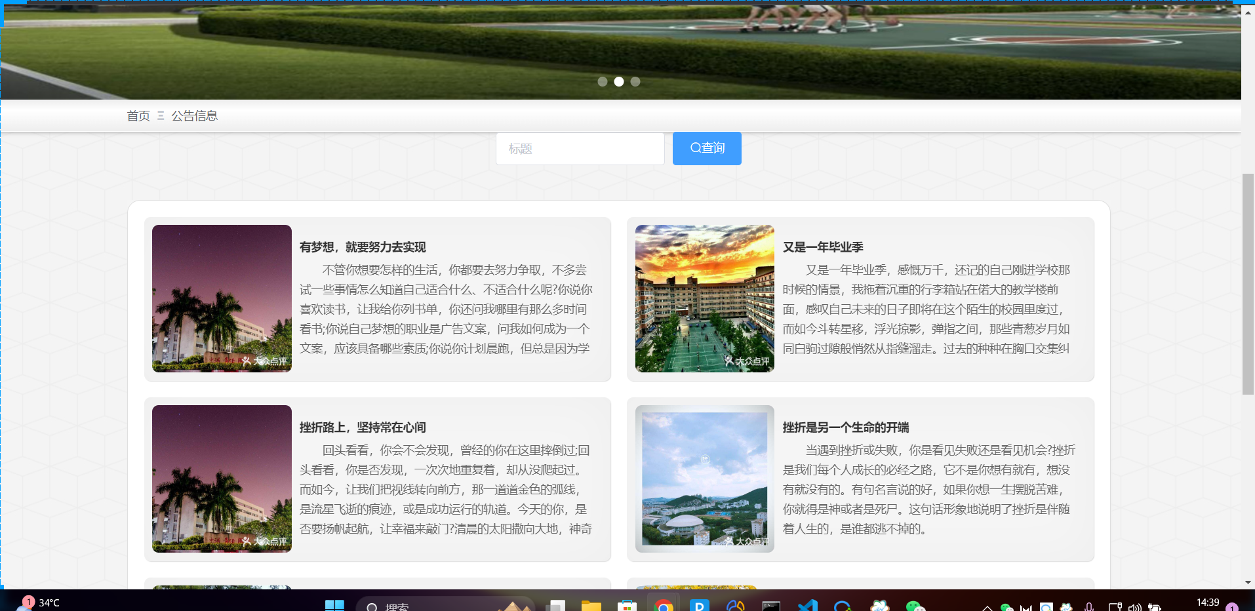Click the scrollbar up arrow
This screenshot has width=1255, height=611.
[x=1248, y=12]
